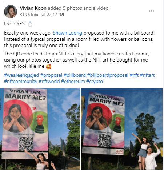This screenshot has height=170, width=164.
Task: Open the #nftworld hashtag
Action: click(49, 81)
